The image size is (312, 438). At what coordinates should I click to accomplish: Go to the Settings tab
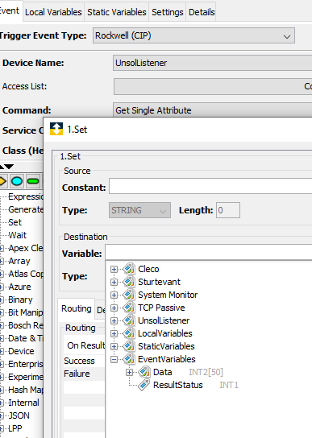[168, 12]
